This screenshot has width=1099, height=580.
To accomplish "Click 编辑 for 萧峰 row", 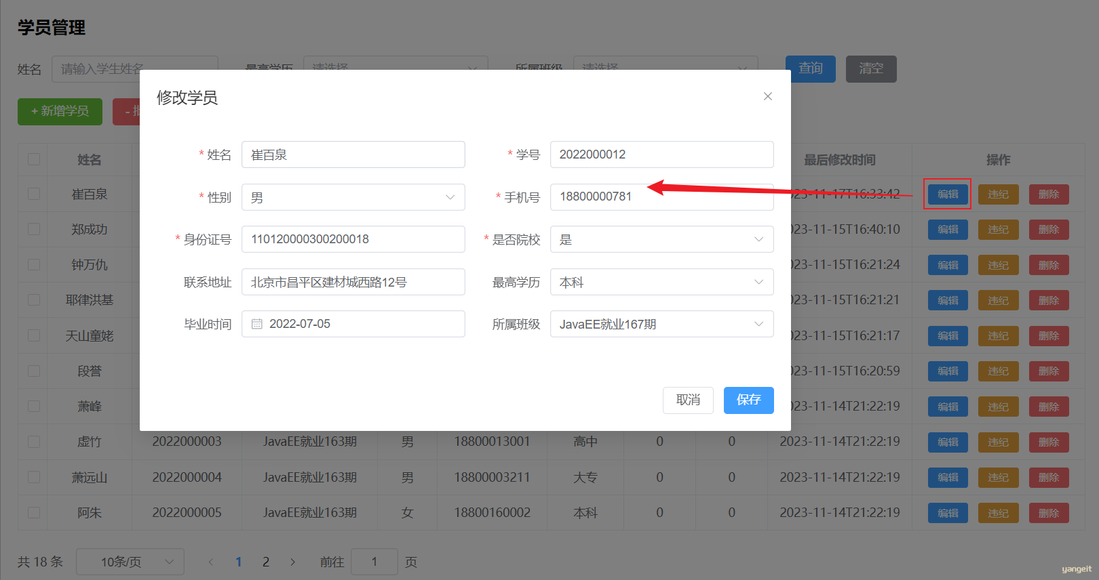I will pos(948,407).
